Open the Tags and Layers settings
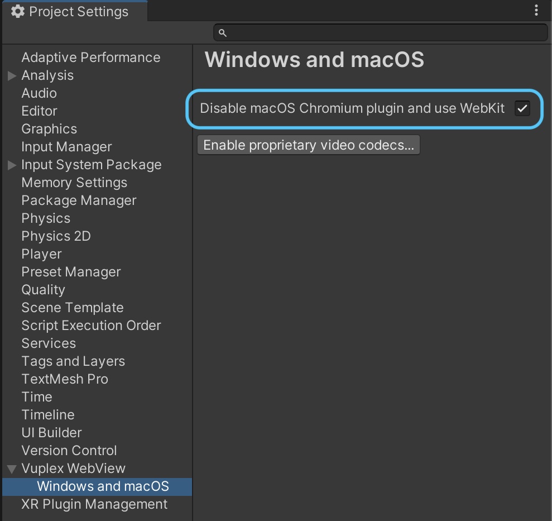The height and width of the screenshot is (521, 552). (x=73, y=361)
